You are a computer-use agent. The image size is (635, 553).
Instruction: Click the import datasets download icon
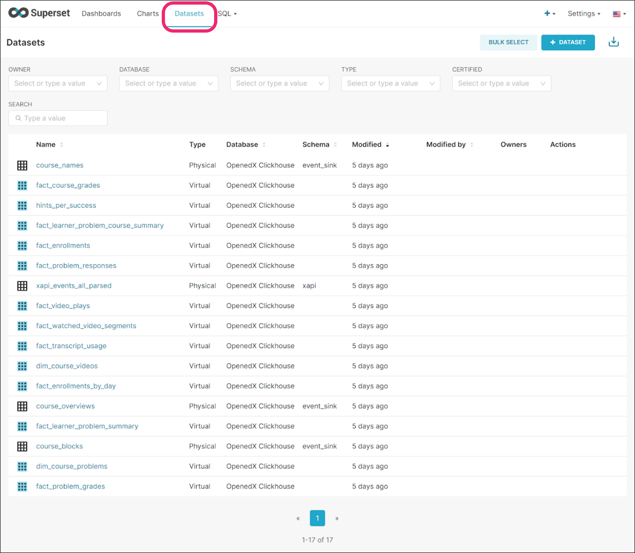pos(613,42)
